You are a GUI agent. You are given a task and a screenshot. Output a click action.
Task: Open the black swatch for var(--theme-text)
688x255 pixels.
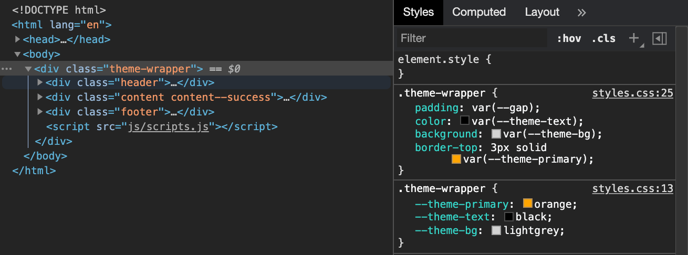click(465, 121)
